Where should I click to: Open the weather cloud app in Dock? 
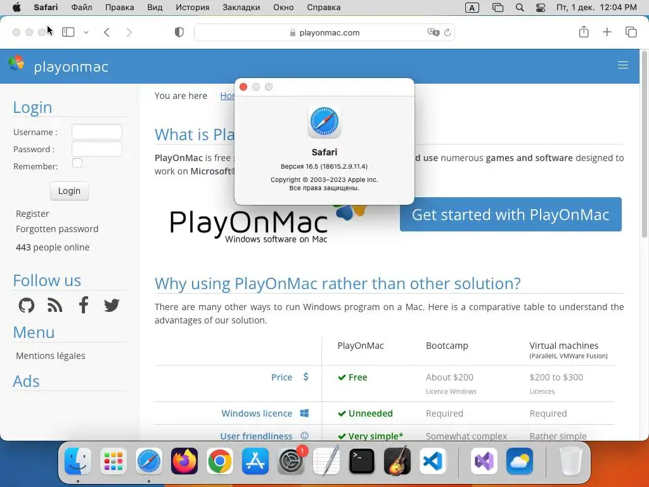[x=520, y=461]
